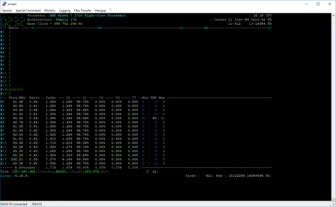Click the Base Clock 099 752 298 Hz value
Viewport: 336px width, 207px height.
click(x=68, y=24)
